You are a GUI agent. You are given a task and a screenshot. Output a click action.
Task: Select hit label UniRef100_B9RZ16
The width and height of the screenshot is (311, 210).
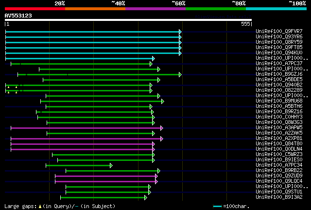click(x=279, y=111)
